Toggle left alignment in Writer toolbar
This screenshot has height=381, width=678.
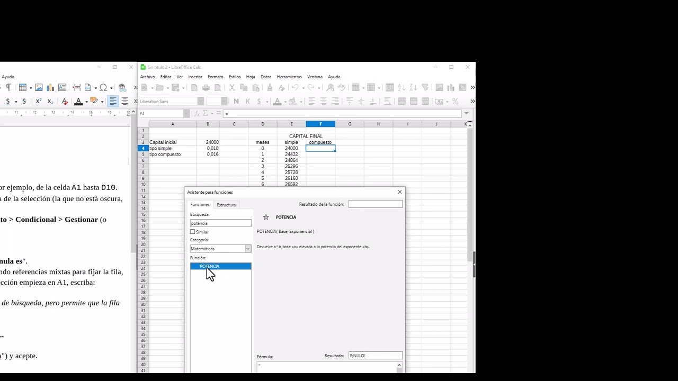coord(113,101)
